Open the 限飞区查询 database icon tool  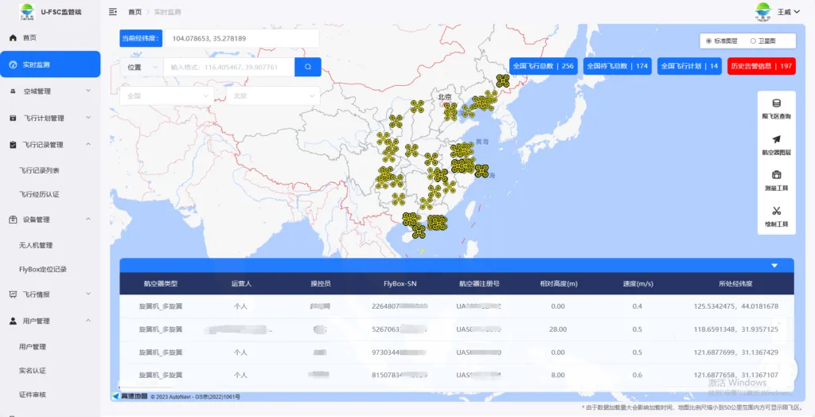[776, 103]
